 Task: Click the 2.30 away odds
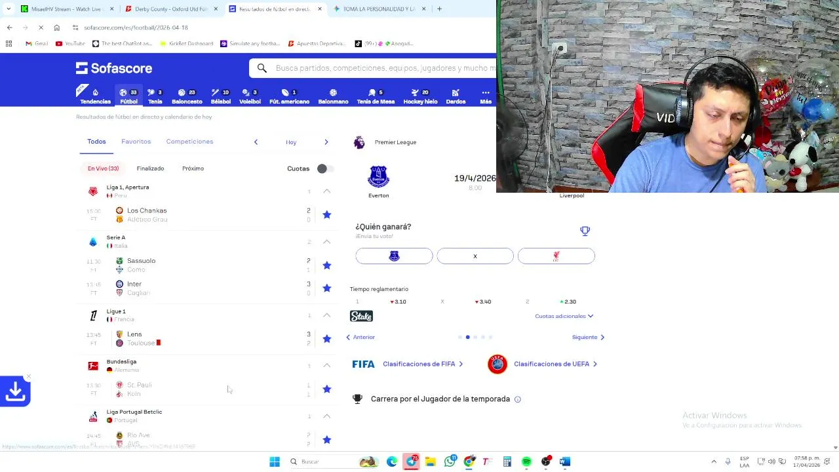click(568, 302)
